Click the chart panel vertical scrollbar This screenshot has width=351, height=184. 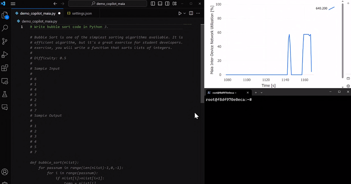click(x=342, y=41)
